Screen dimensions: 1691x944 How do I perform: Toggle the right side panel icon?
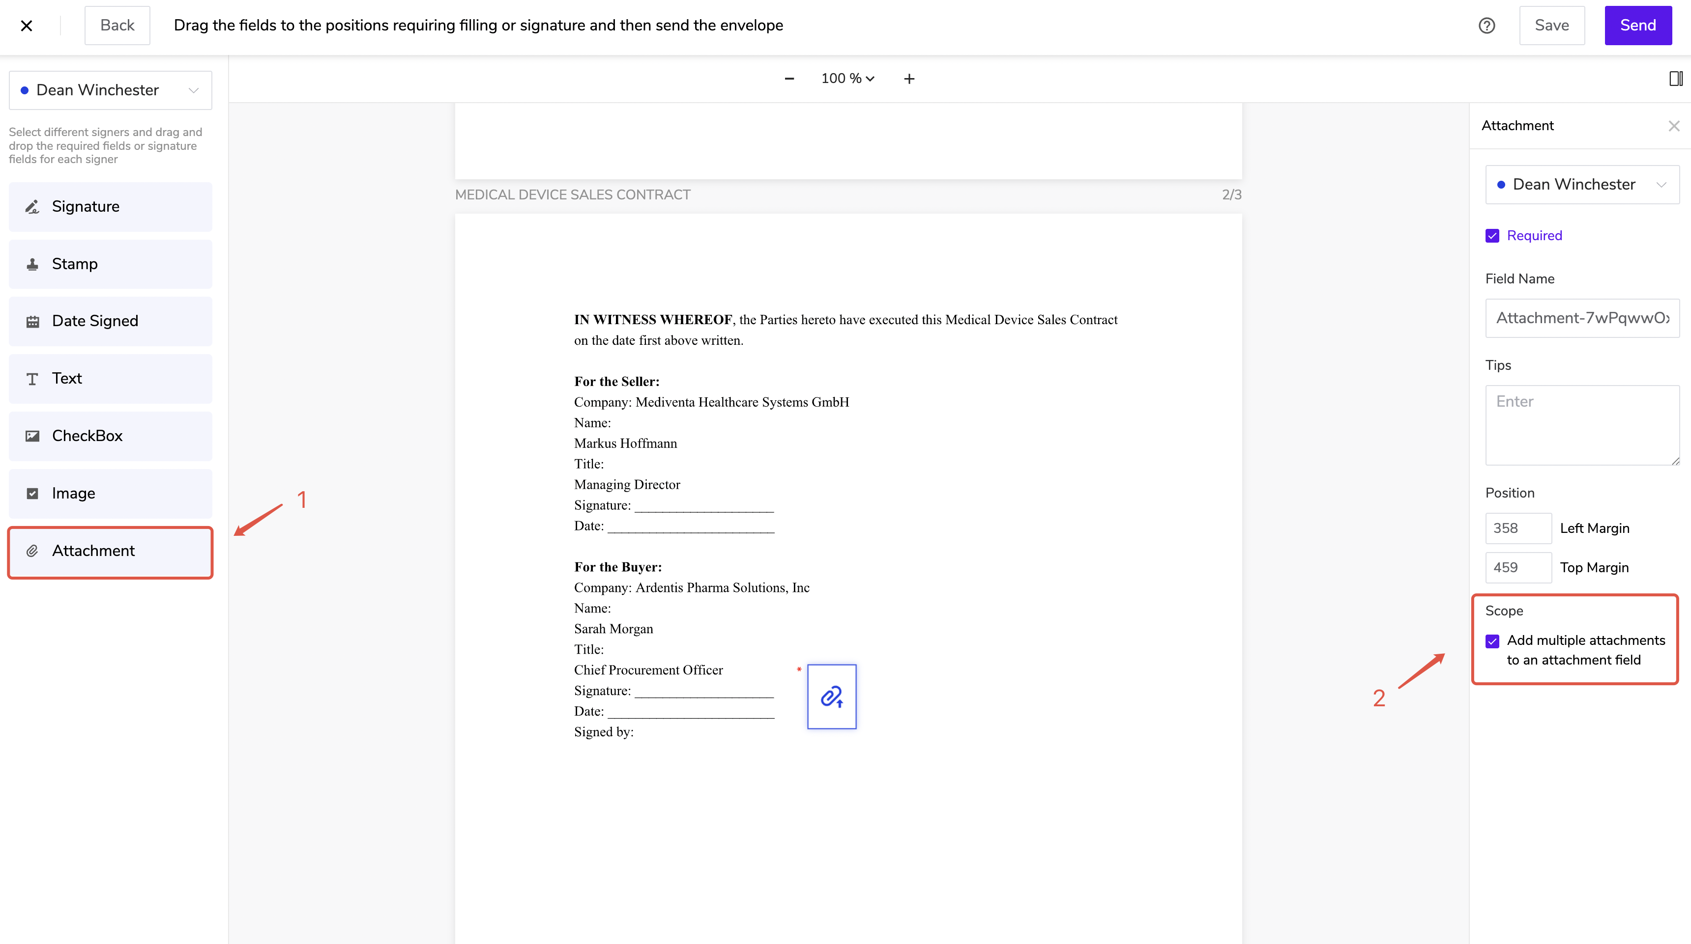click(1675, 79)
